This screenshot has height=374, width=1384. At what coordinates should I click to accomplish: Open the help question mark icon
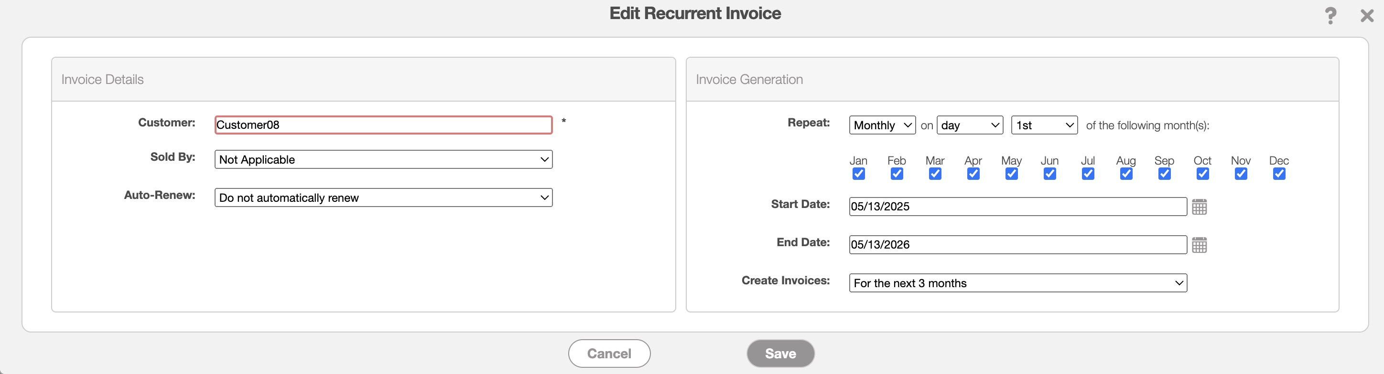1330,16
